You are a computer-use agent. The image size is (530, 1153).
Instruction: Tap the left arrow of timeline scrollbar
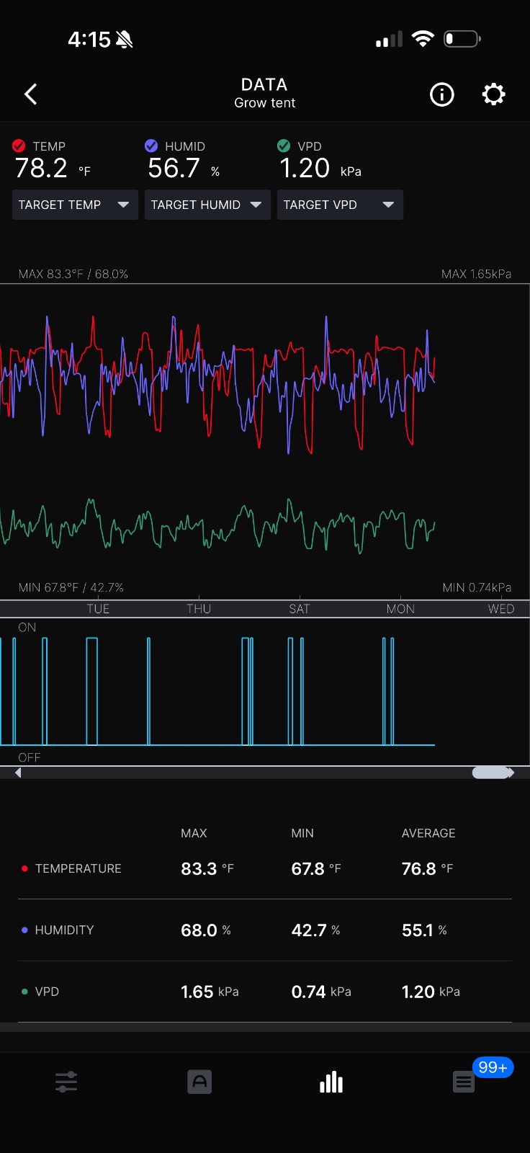pos(18,773)
